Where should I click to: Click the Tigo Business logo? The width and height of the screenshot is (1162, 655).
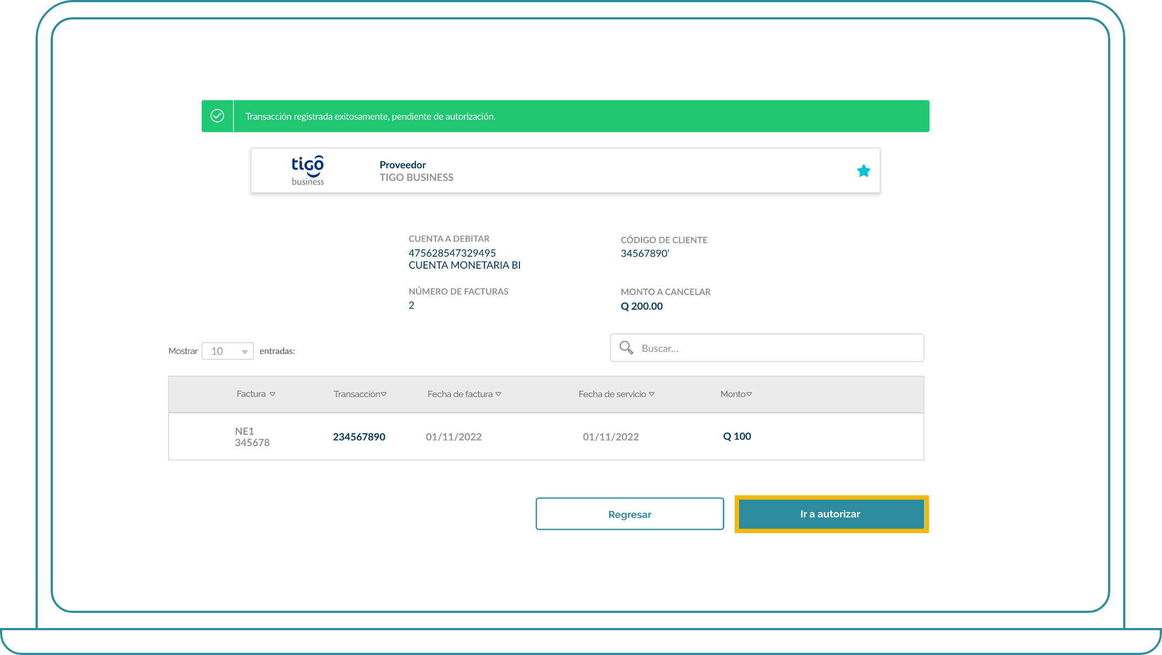(307, 170)
